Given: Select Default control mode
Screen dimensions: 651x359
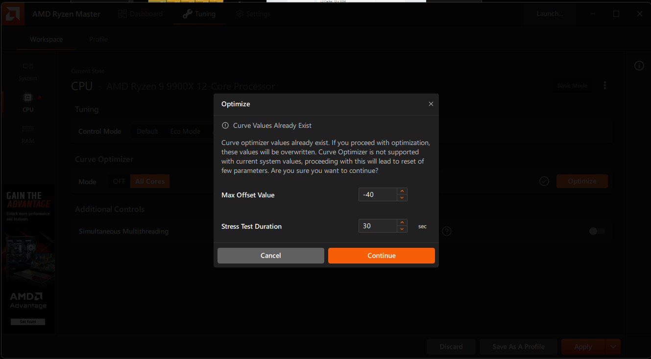Looking at the screenshot, I should coord(147,131).
